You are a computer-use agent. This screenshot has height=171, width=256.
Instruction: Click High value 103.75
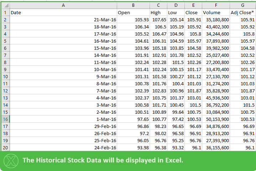[158, 98]
